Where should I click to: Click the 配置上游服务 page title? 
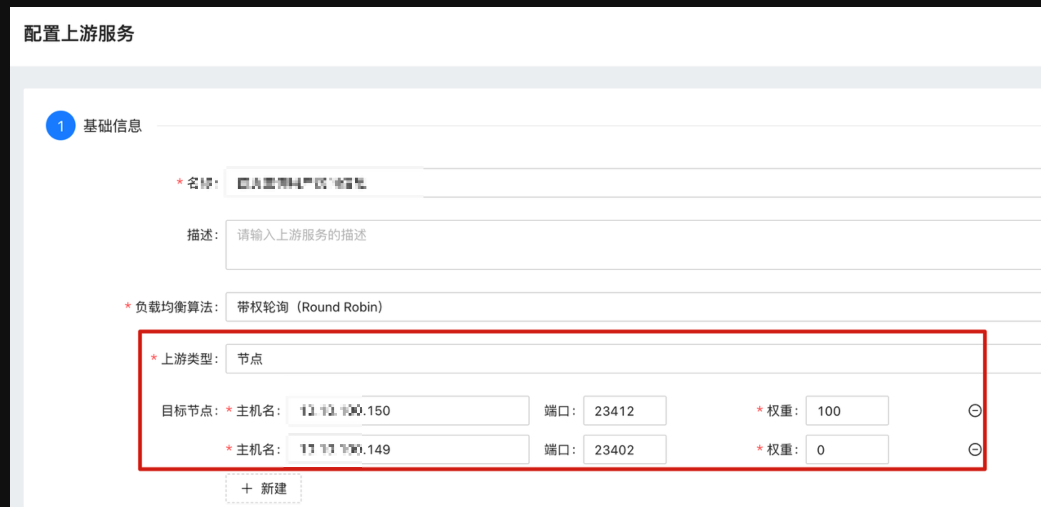79,33
